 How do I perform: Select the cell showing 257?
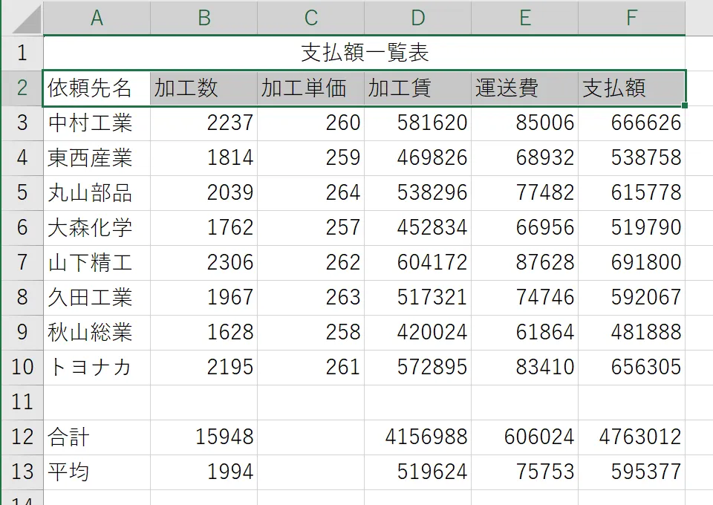click(310, 227)
